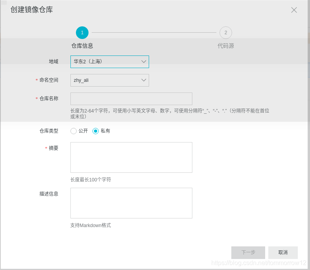Open the 命名空间 zhy_ali dropdown
The height and width of the screenshot is (270, 310).
(110, 80)
